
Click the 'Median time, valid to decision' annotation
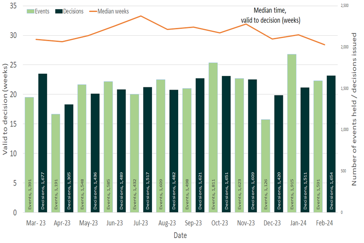[270, 16]
